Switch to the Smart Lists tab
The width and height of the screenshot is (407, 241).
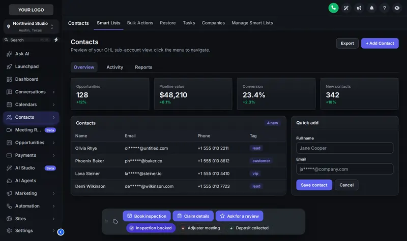click(108, 23)
